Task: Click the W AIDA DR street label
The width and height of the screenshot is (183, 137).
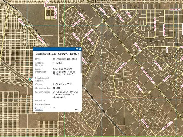Action: click(x=145, y=123)
